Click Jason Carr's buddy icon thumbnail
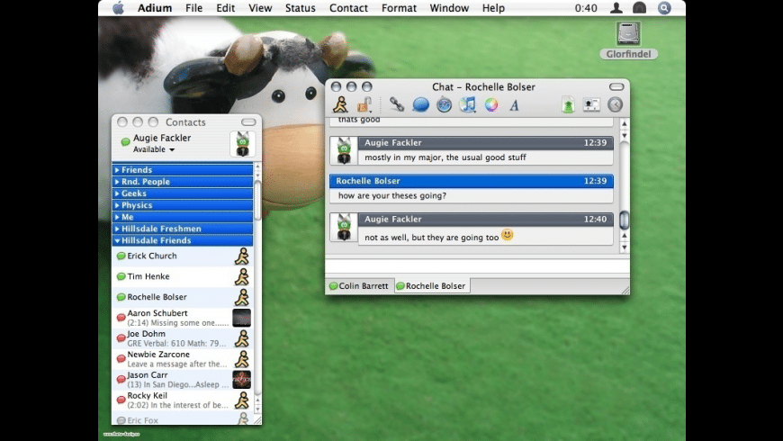 (x=242, y=380)
